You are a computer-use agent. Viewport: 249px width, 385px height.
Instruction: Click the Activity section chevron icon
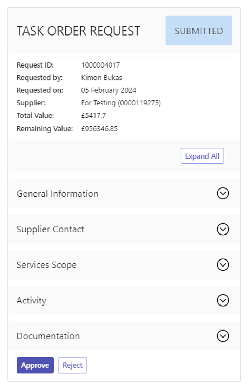223,300
